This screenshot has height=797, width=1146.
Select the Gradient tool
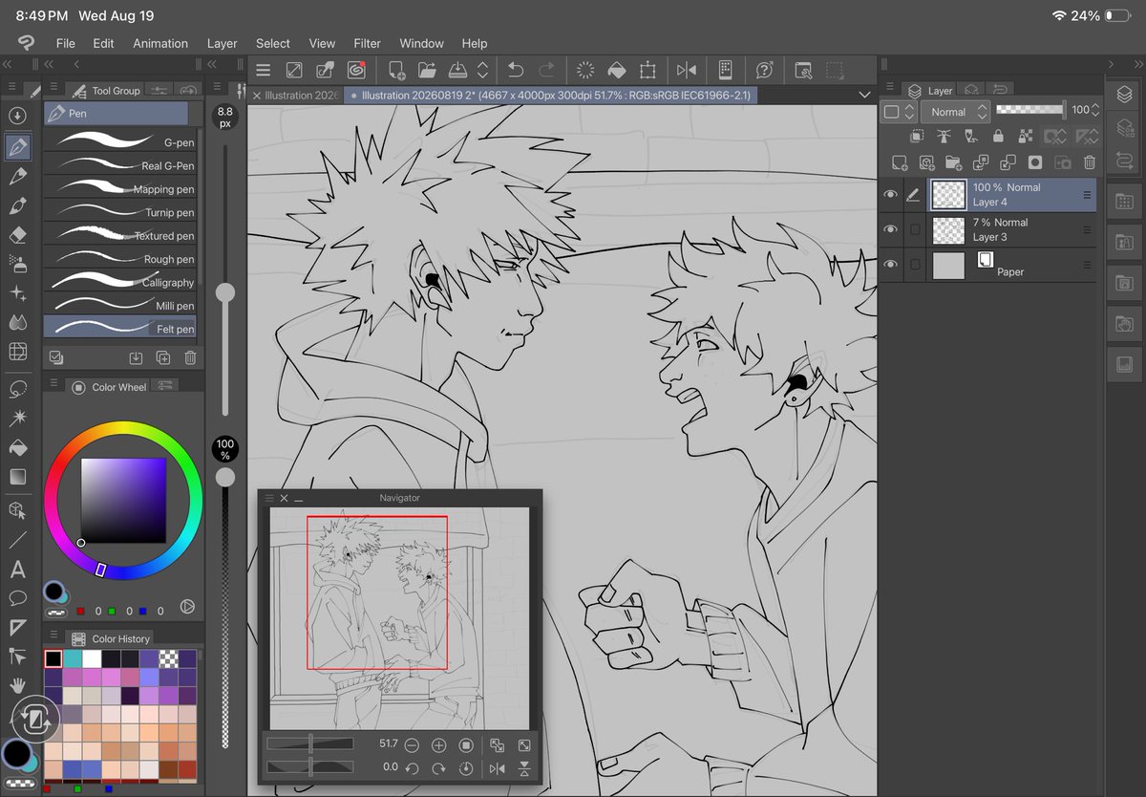pos(17,476)
